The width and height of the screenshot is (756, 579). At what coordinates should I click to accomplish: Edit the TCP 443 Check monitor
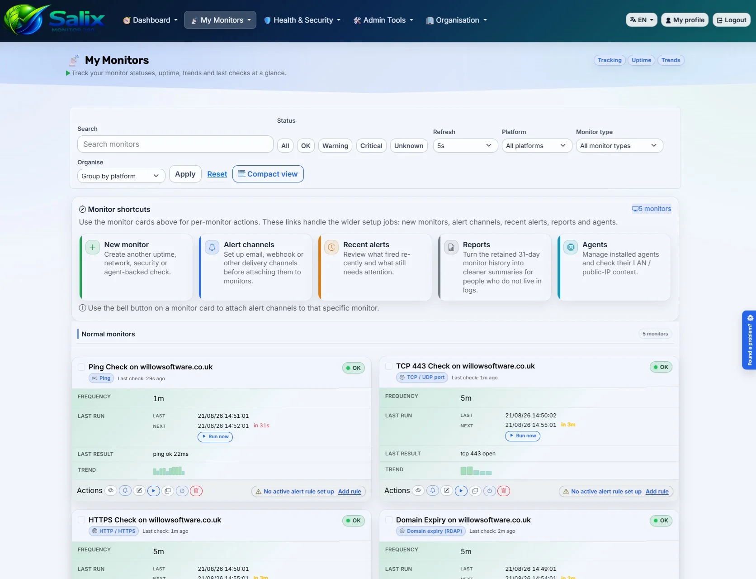click(447, 491)
